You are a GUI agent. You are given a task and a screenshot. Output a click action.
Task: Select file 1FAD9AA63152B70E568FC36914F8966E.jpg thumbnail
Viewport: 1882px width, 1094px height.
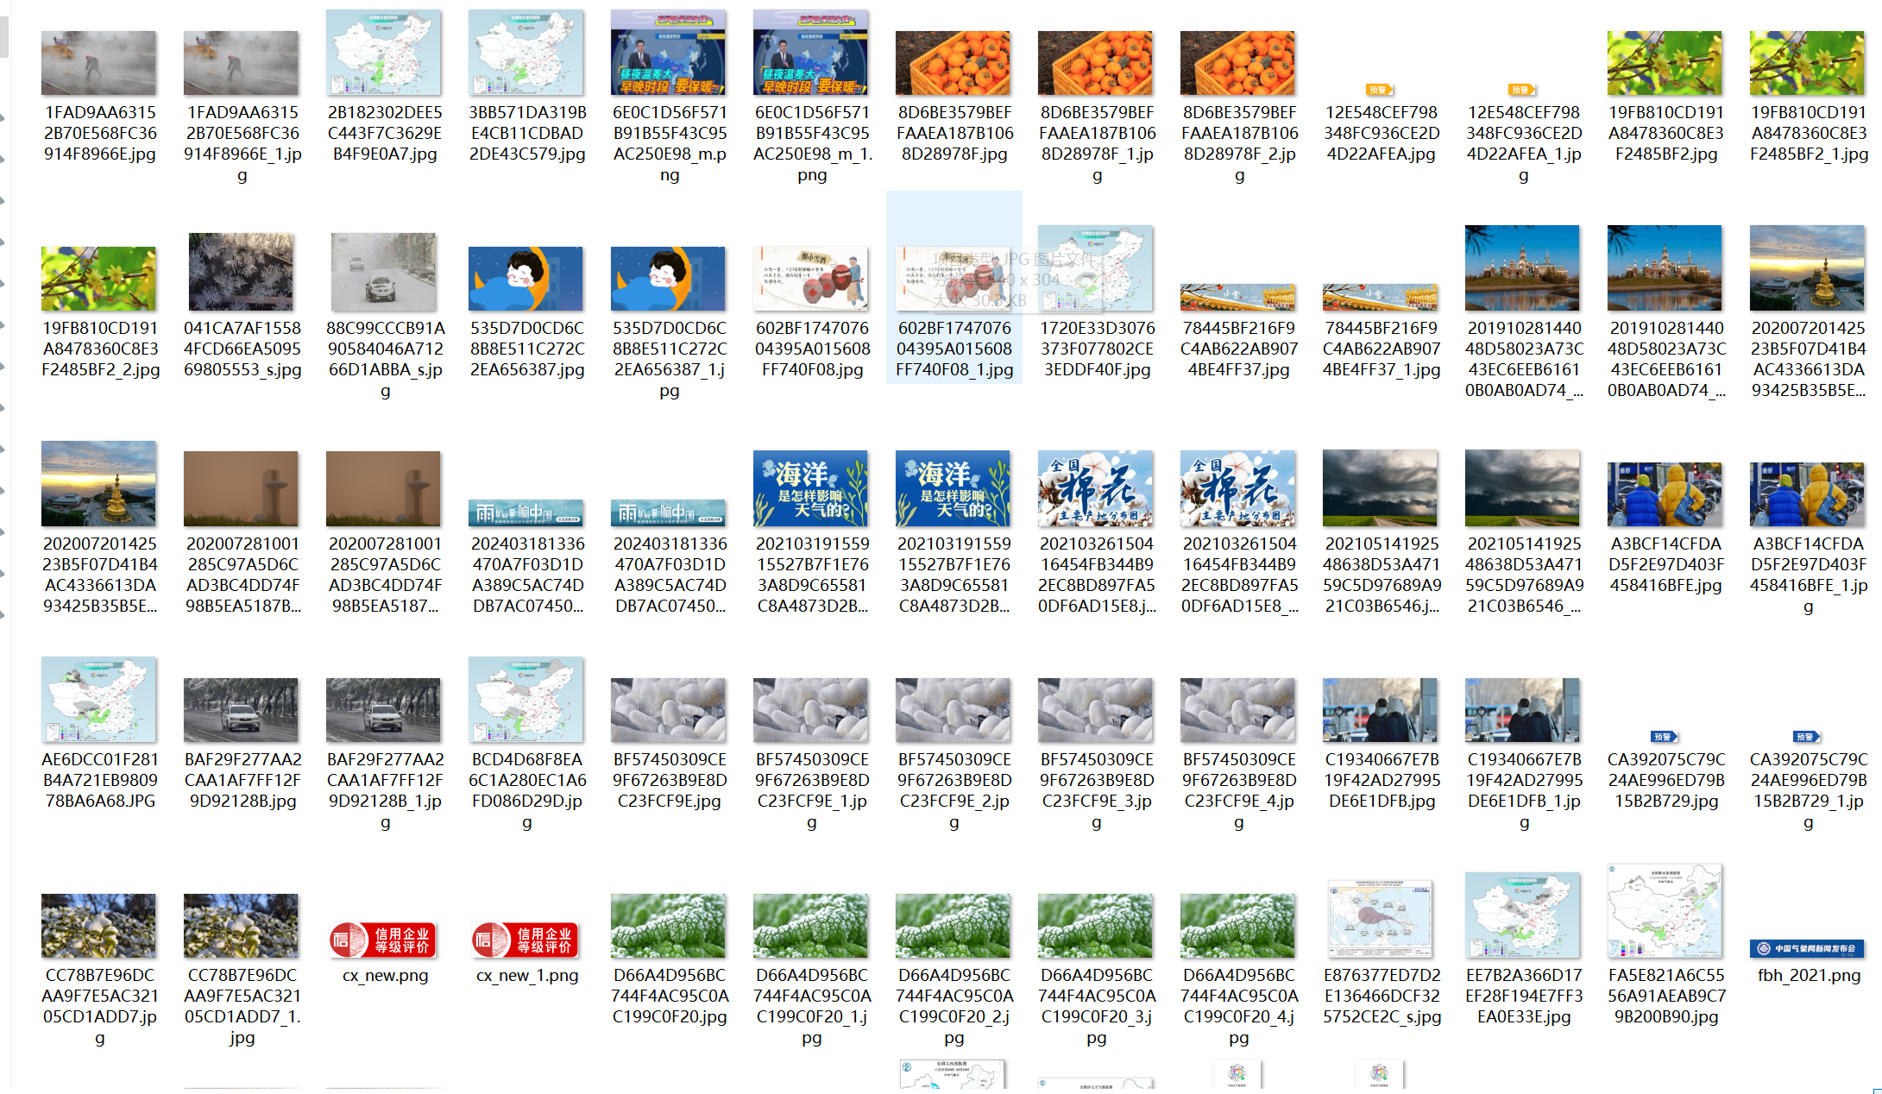(98, 63)
